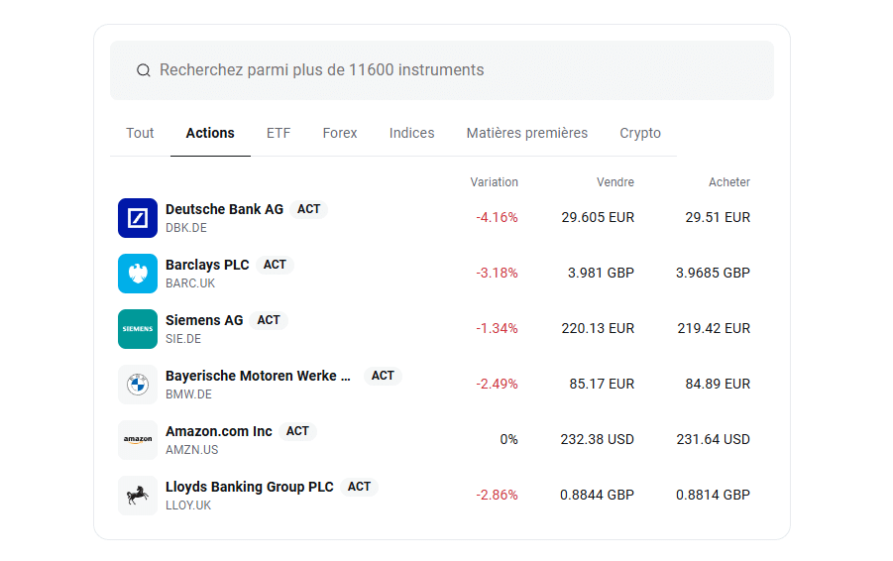Click the -2.49% variation value
This screenshot has height=561, width=893.
[x=498, y=385]
